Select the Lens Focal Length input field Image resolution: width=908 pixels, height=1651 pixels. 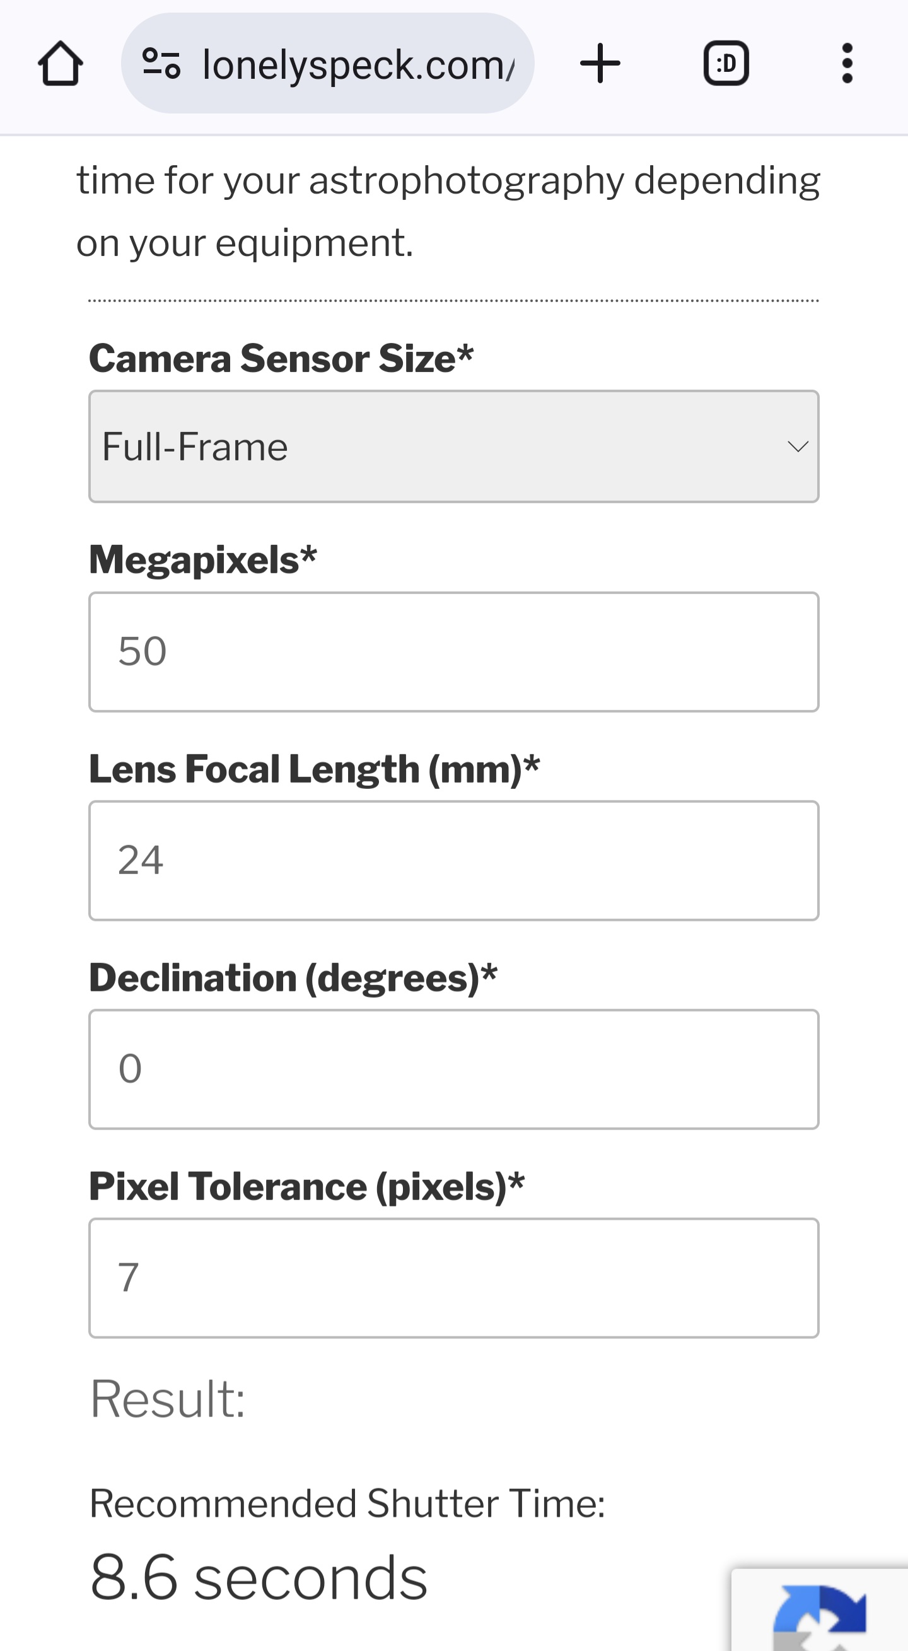pos(453,860)
